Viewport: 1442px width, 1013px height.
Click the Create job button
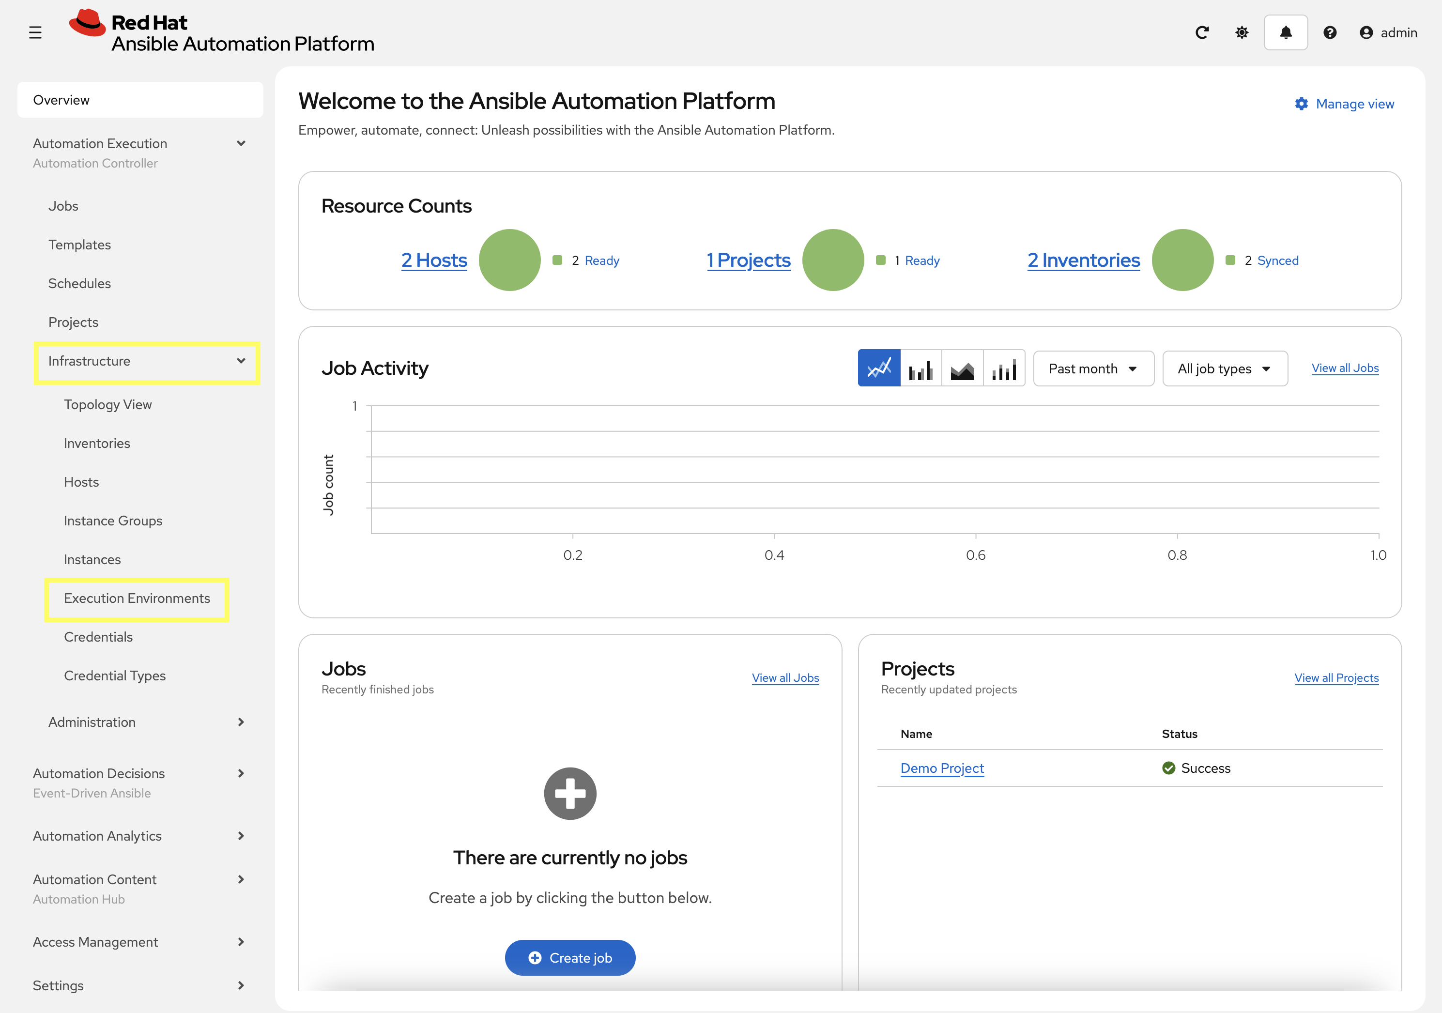(x=569, y=957)
